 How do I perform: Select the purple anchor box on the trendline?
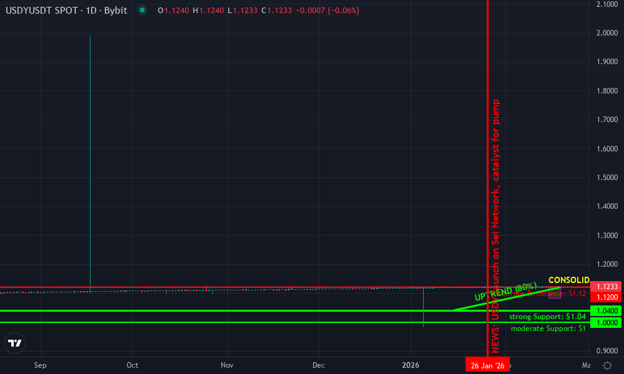(x=555, y=293)
